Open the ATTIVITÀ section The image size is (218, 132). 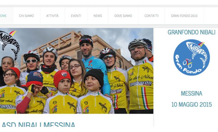point(52,16)
